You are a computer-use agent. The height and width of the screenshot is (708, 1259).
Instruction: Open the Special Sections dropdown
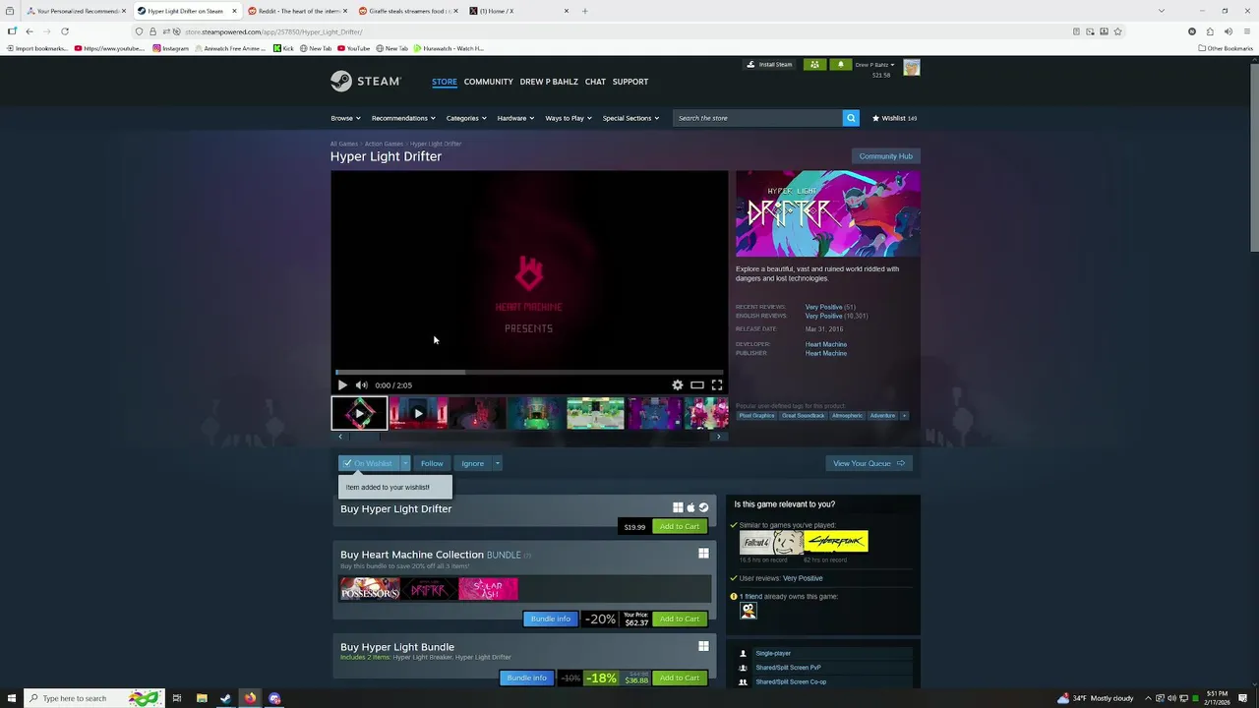631,118
